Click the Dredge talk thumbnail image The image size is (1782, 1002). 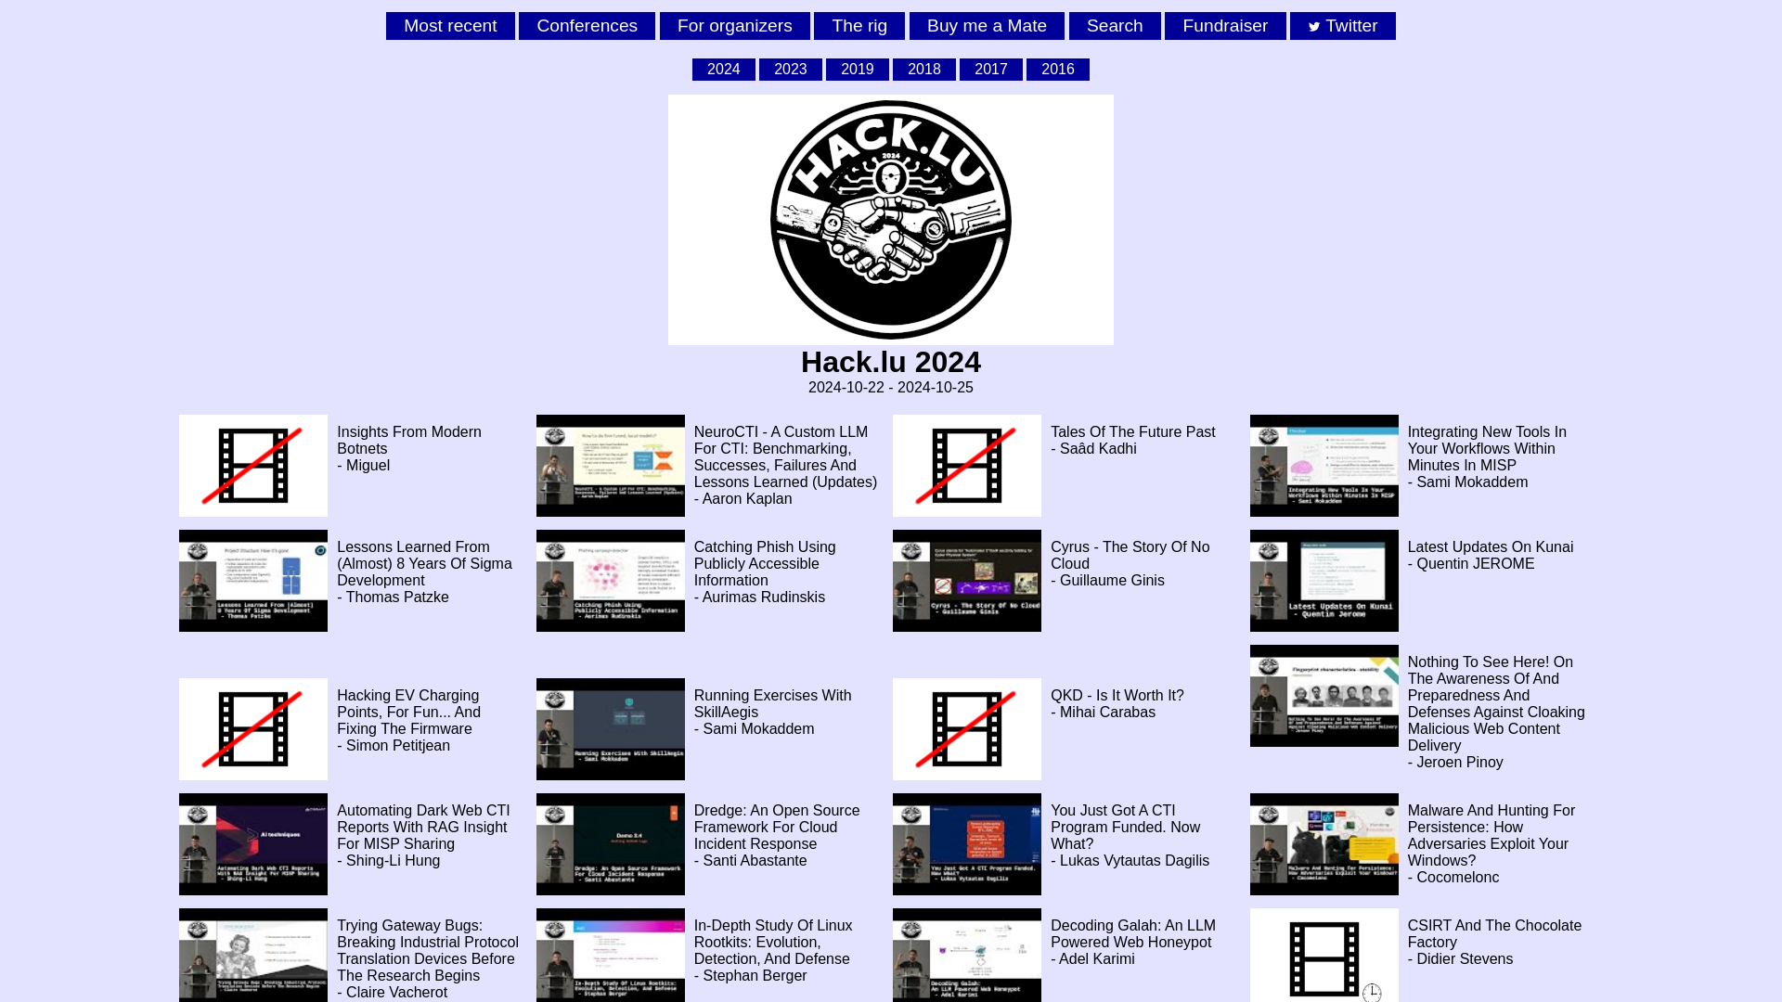click(610, 844)
